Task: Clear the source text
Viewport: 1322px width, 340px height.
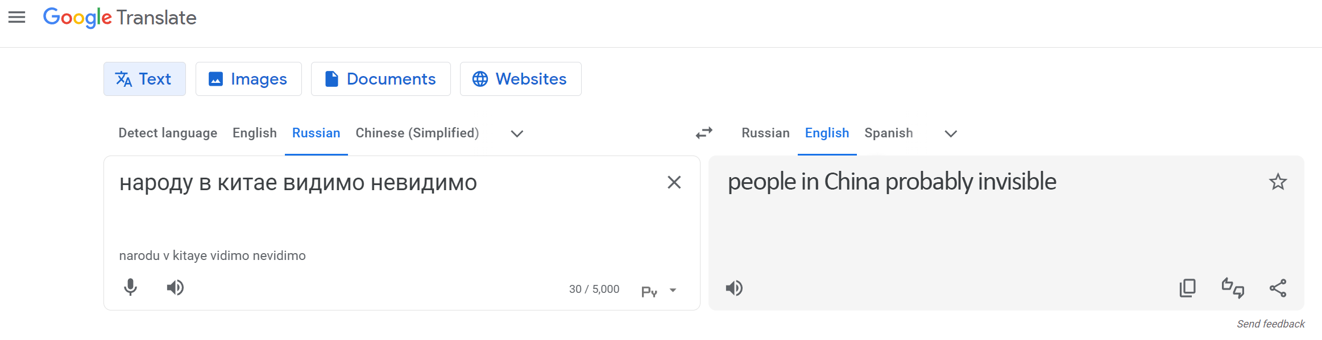Action: coord(674,182)
